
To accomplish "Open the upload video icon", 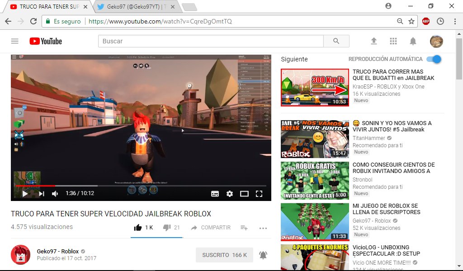I will click(x=374, y=41).
